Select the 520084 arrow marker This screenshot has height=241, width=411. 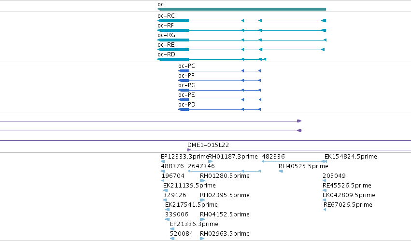coord(172,239)
